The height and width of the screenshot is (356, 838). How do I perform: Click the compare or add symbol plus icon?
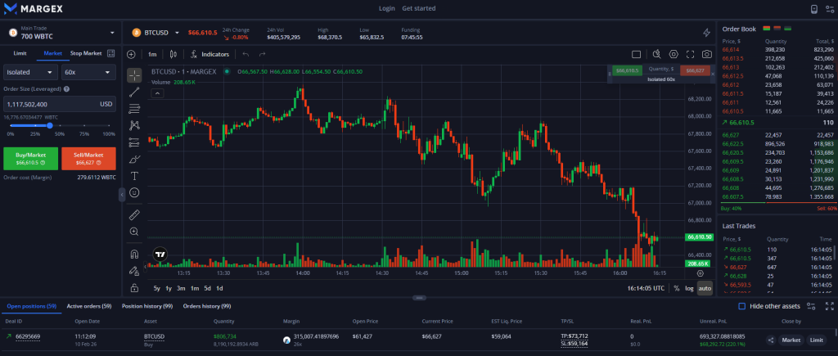coord(131,54)
